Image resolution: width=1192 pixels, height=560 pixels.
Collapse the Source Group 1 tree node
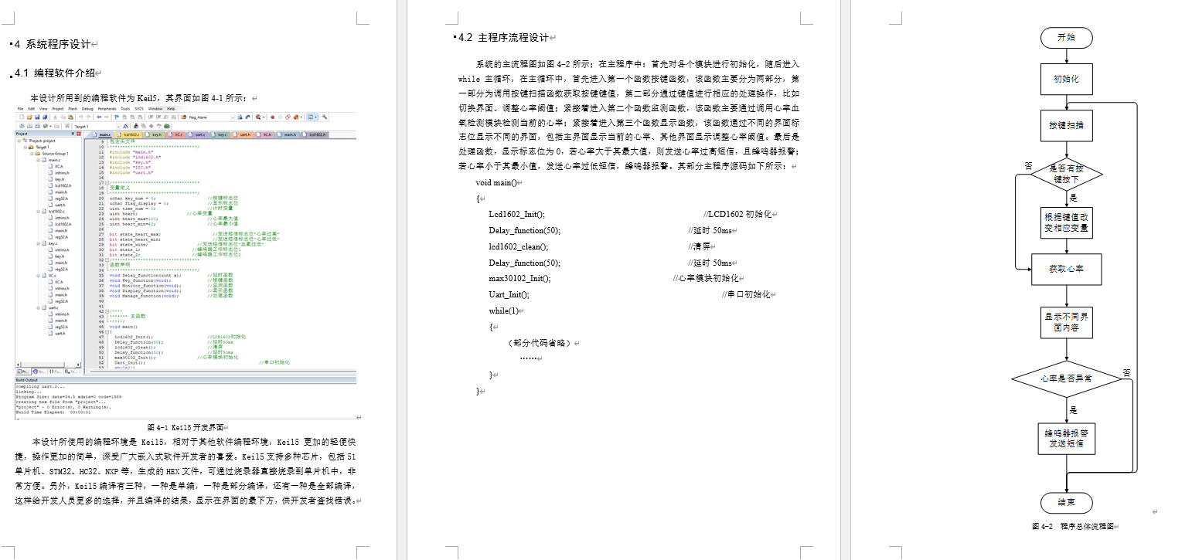(32, 154)
